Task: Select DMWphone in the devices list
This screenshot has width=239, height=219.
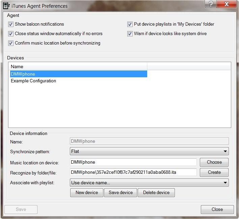Action: pyautogui.click(x=23, y=74)
